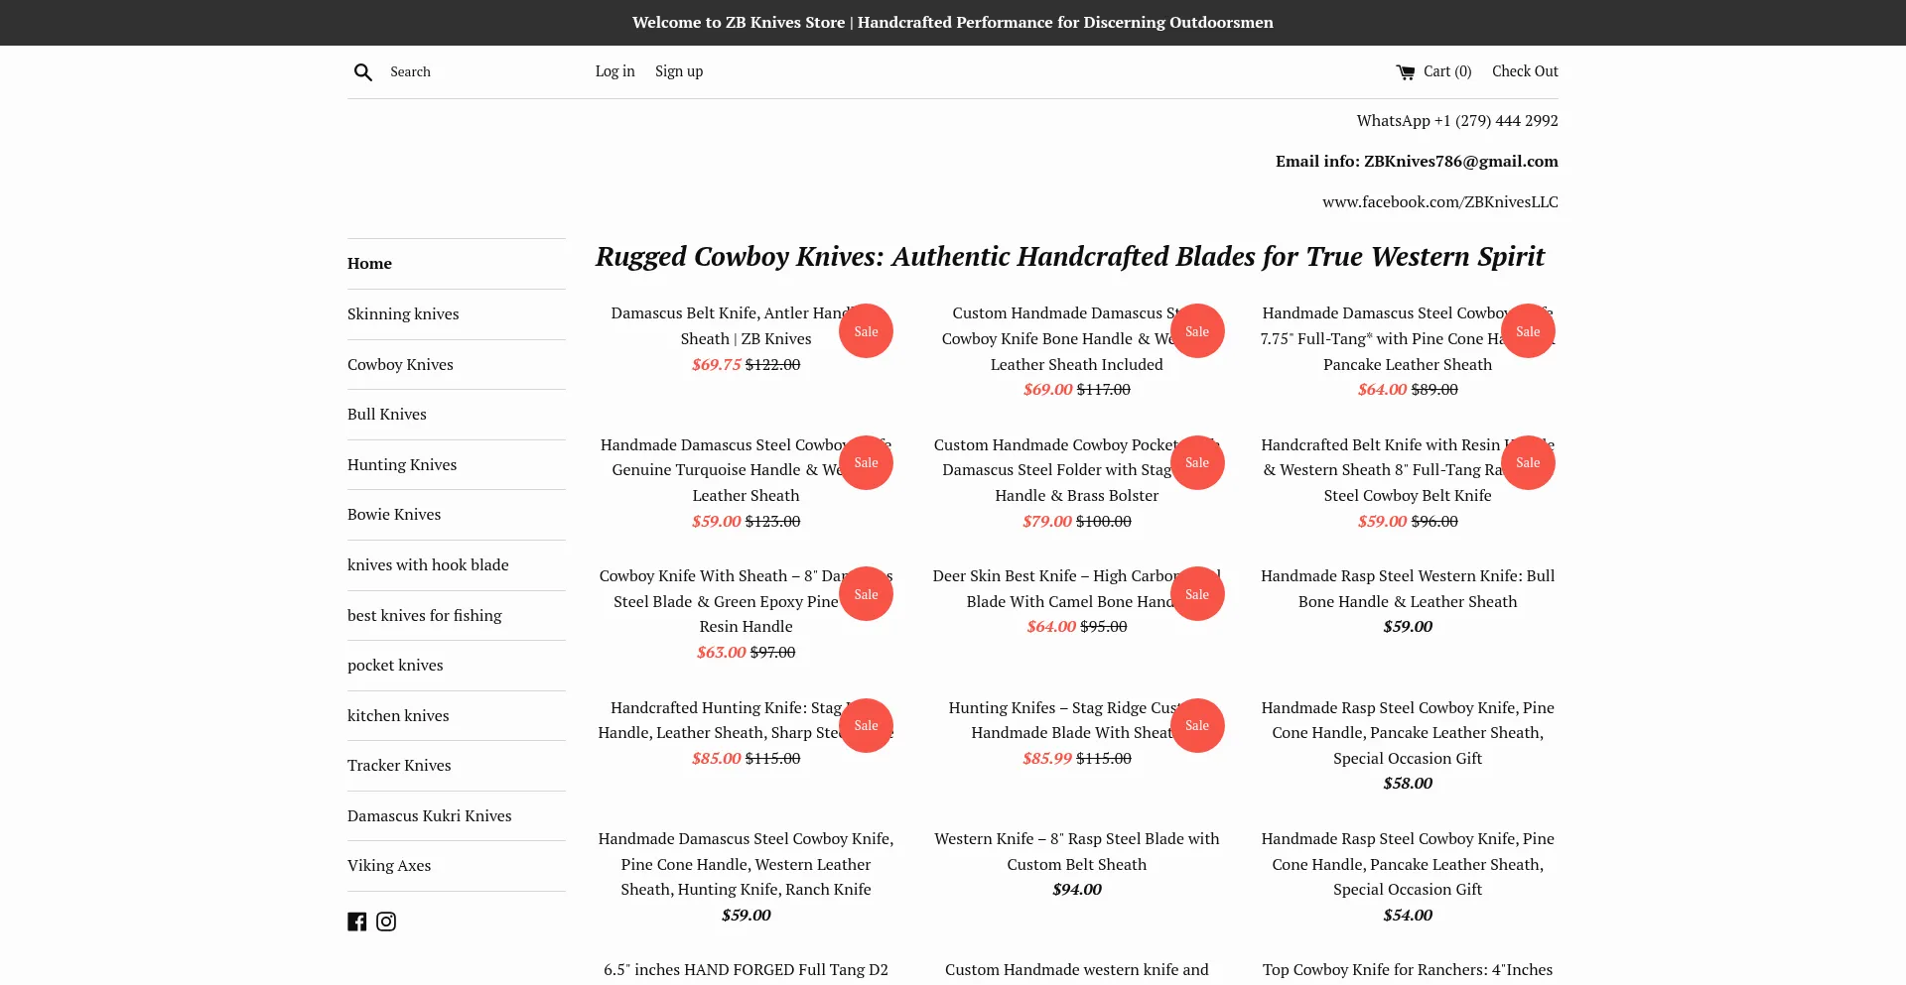
Task: Go to the Sign up page
Action: pyautogui.click(x=679, y=71)
